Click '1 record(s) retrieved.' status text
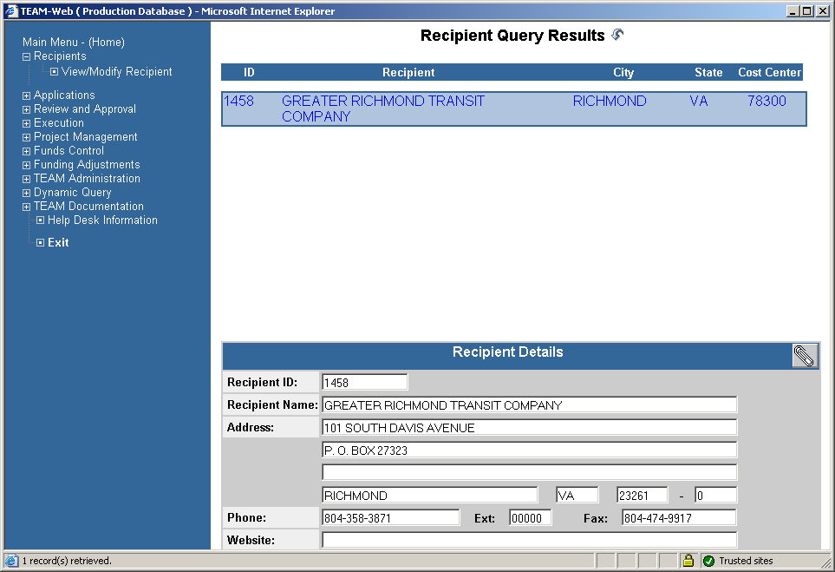835x572 pixels. (67, 561)
